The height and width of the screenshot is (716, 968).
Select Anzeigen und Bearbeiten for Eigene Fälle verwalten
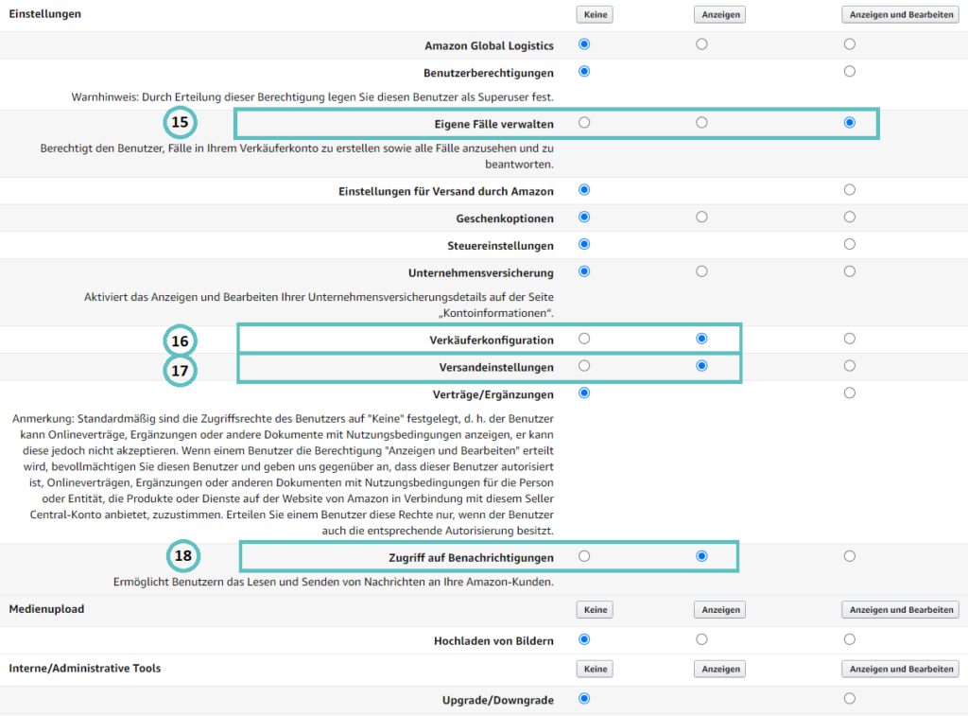point(850,122)
